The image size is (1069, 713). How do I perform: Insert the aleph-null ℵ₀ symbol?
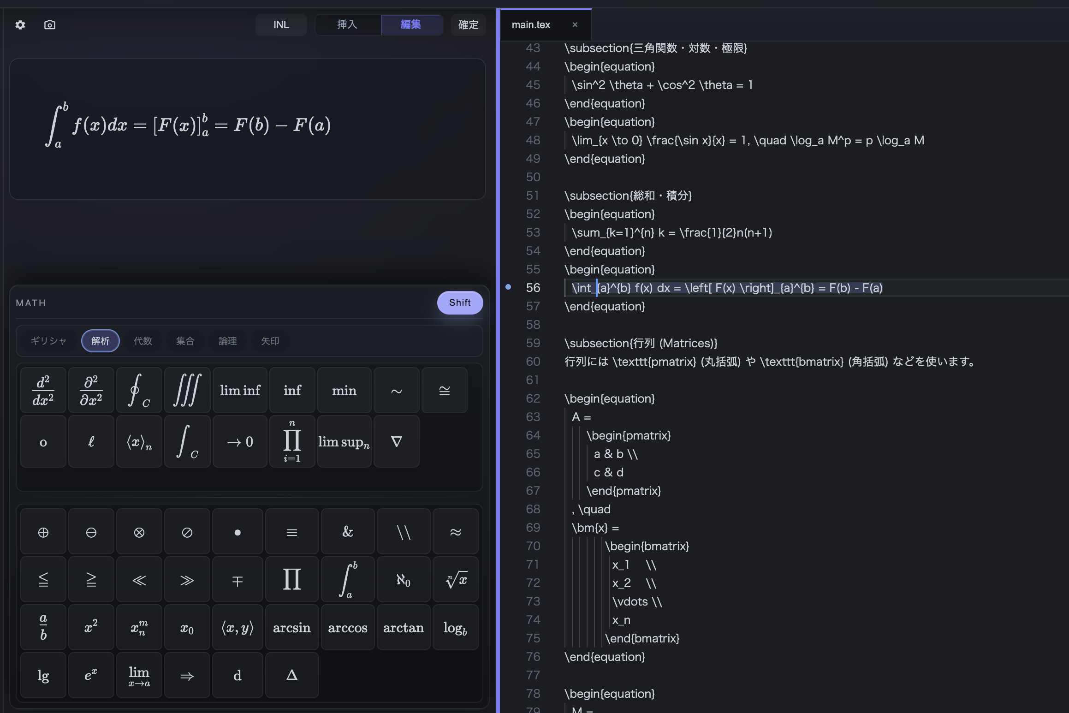click(404, 579)
